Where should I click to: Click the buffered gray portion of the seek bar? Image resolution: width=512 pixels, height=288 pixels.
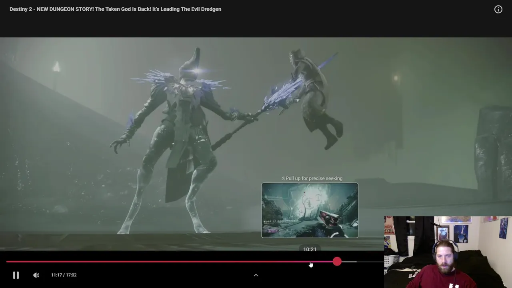(x=349, y=262)
